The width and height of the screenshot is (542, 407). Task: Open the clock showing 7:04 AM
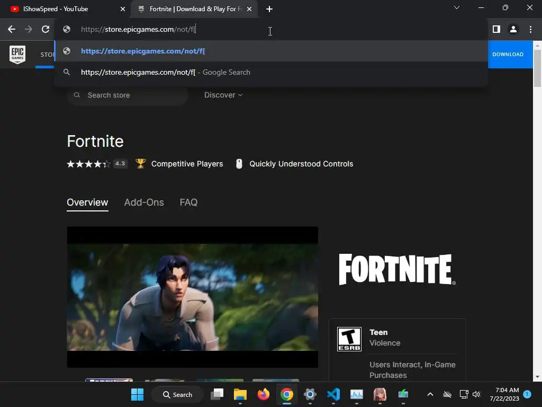[504, 394]
